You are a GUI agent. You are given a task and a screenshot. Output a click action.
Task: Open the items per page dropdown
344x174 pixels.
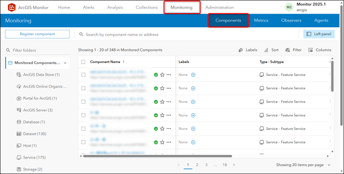tap(303, 165)
